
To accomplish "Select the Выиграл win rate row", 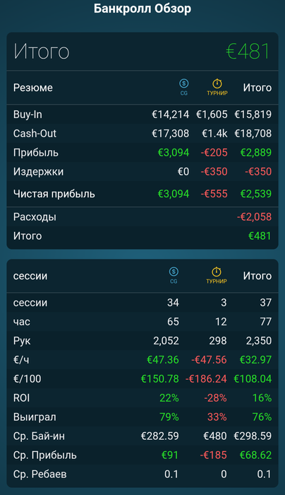I will coord(142,417).
